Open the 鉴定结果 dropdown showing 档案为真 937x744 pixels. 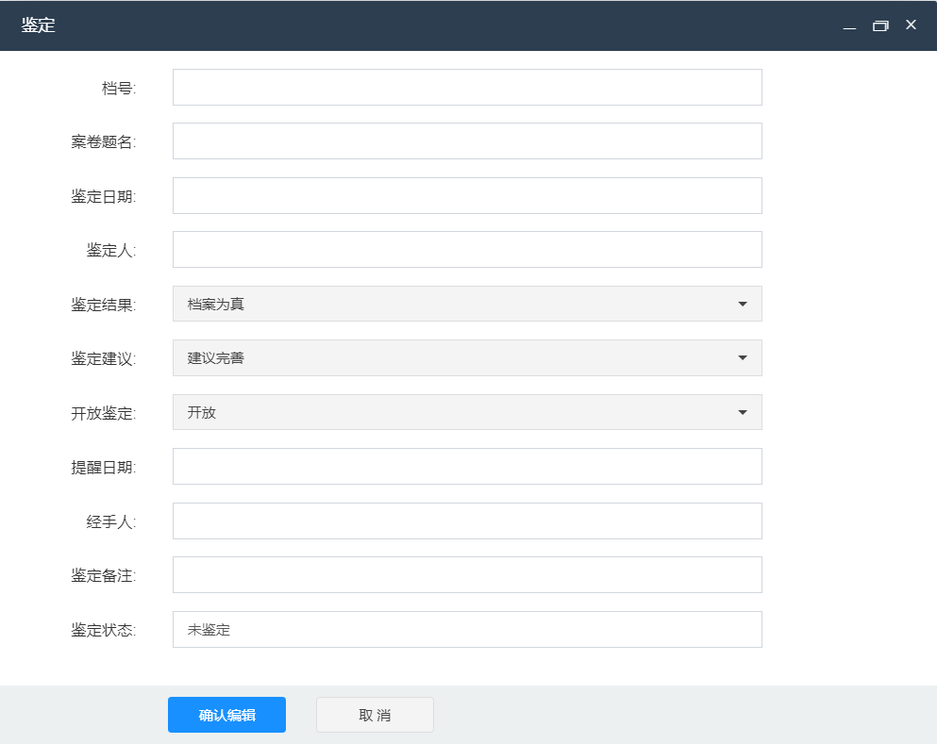[467, 304]
